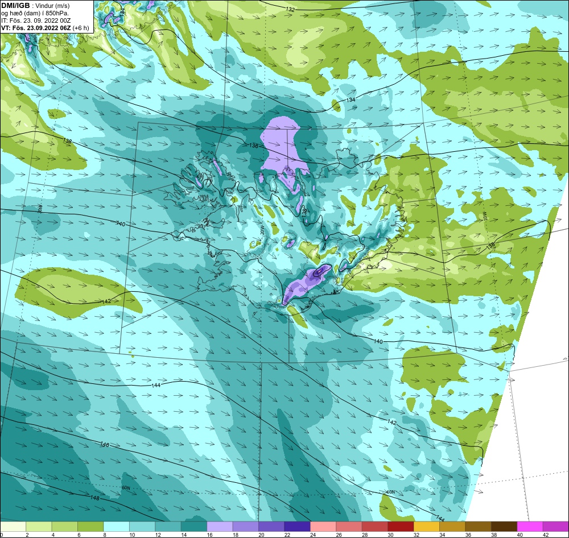Select the 18–20 m/s medium purple legend swatch

(x=246, y=527)
